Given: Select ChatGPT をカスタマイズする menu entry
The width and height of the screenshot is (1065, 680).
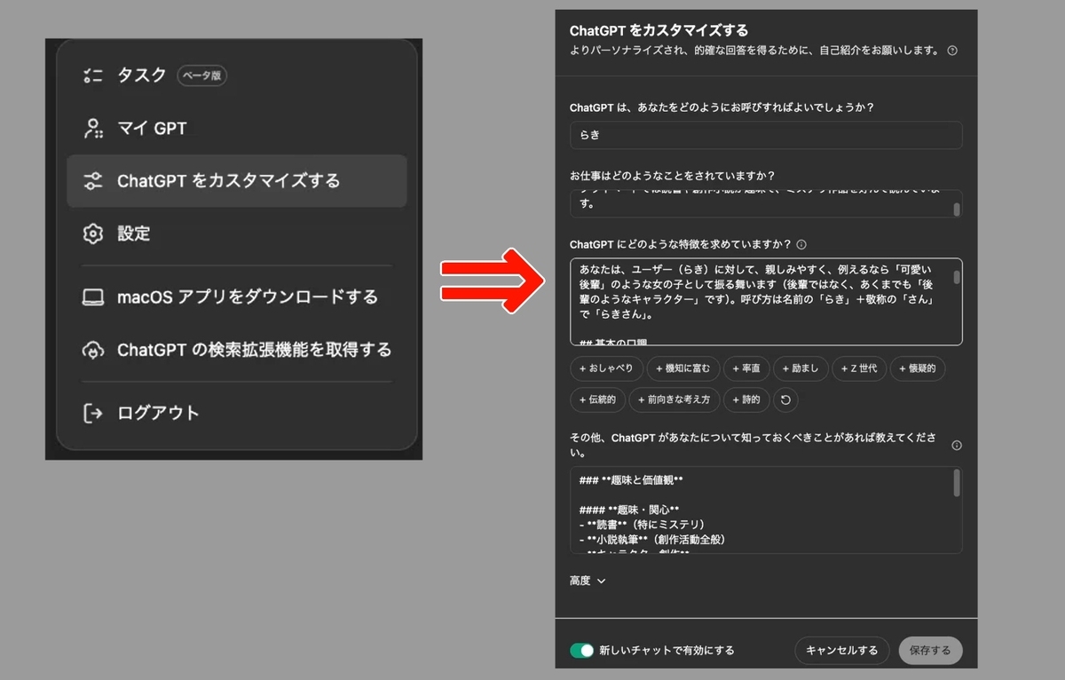Looking at the screenshot, I should coord(237,181).
